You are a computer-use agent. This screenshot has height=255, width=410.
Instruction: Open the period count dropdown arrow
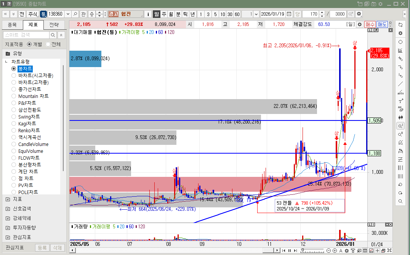[x=256, y=14]
